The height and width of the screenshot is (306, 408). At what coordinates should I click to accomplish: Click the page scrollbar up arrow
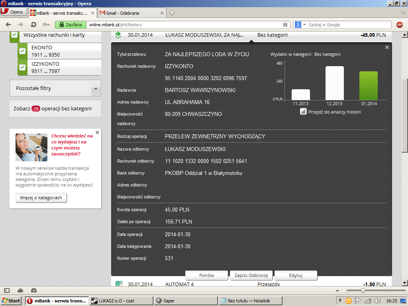point(405,35)
